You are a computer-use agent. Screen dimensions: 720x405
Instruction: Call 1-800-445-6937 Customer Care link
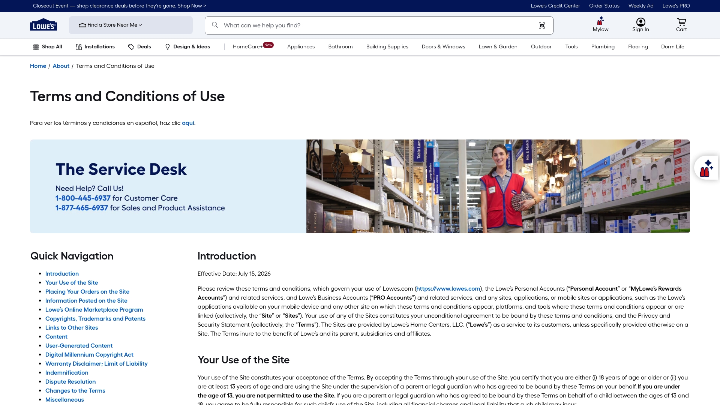[x=83, y=198]
